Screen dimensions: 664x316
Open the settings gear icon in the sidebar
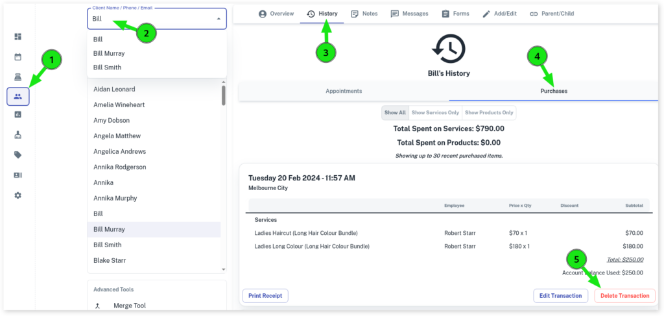point(18,195)
